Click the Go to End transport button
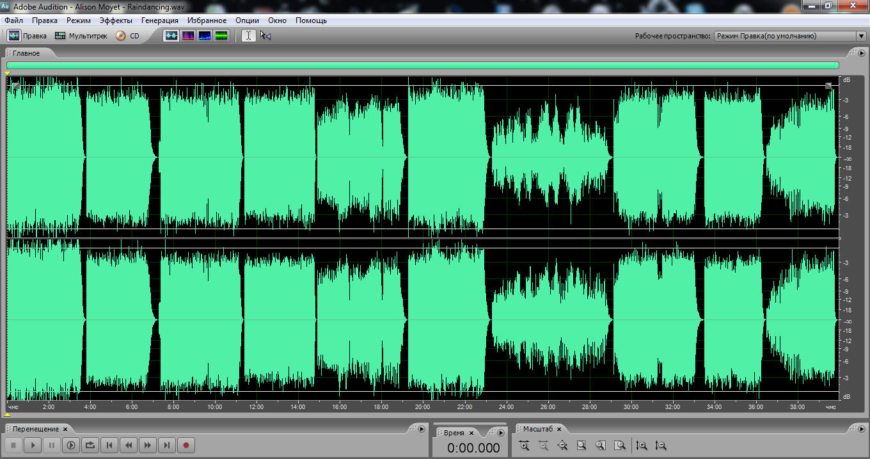This screenshot has width=870, height=459. [x=166, y=445]
